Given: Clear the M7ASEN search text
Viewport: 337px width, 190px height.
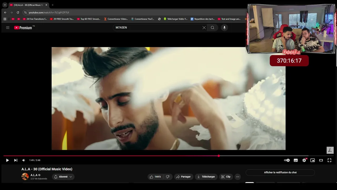Looking at the screenshot, I should click(x=204, y=27).
